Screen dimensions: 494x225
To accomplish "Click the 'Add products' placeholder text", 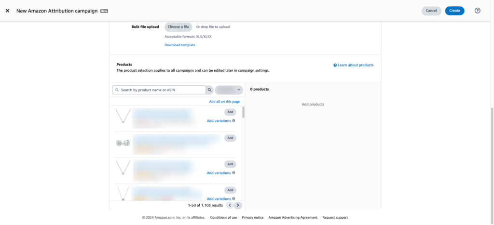I will [313, 105].
